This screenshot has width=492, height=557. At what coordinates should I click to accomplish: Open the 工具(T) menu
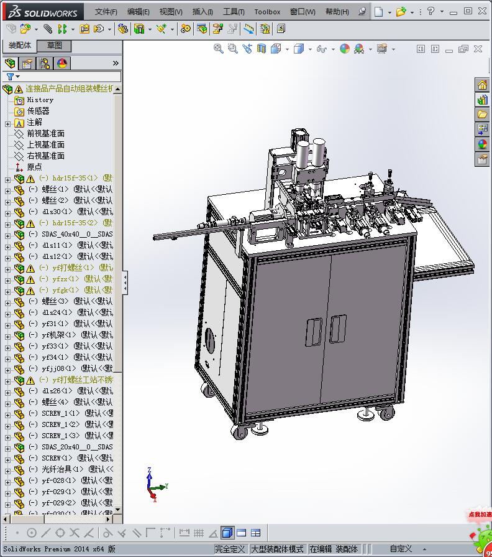click(234, 12)
